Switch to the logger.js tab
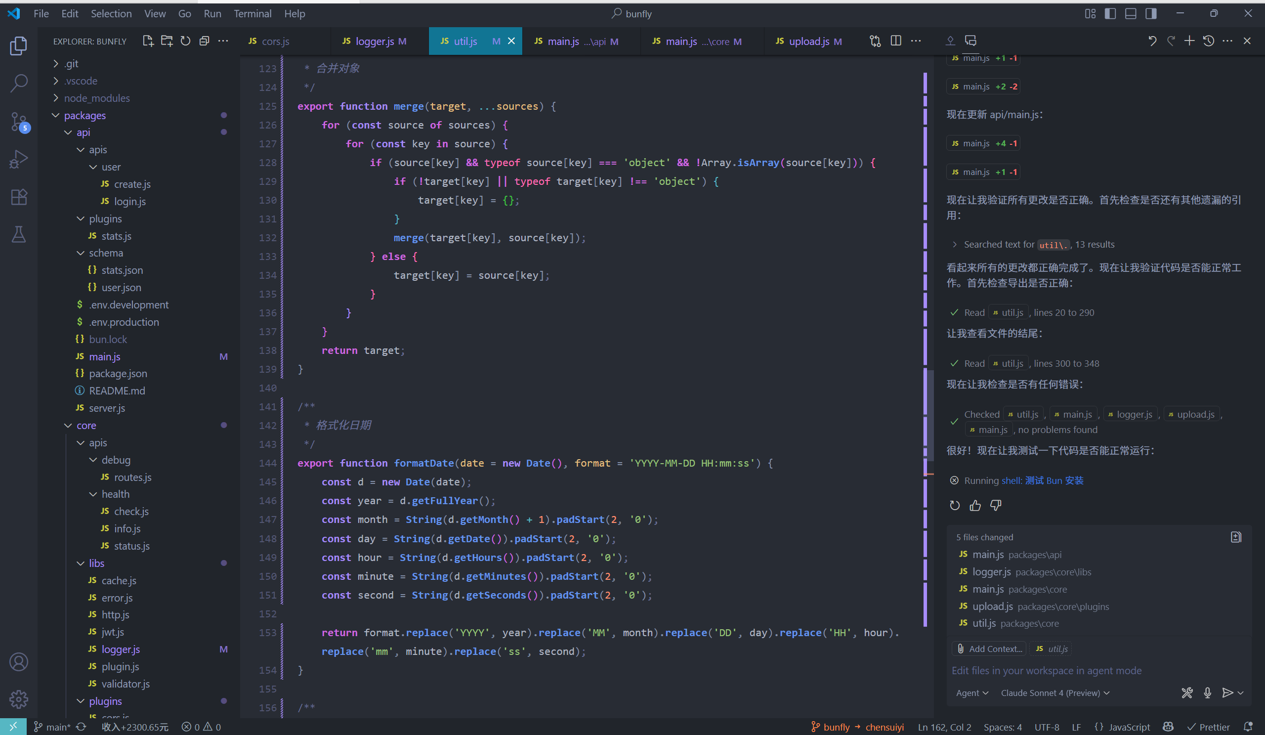The image size is (1265, 735). [x=375, y=41]
